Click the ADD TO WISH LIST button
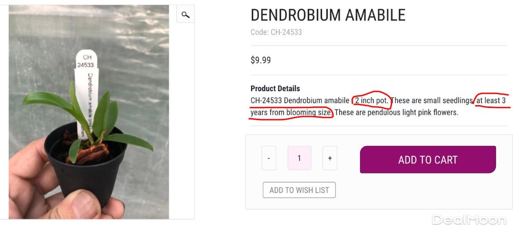The image size is (513, 231). [299, 190]
